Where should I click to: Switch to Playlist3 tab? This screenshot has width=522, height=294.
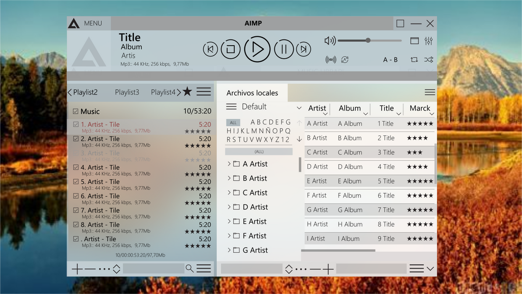127,92
